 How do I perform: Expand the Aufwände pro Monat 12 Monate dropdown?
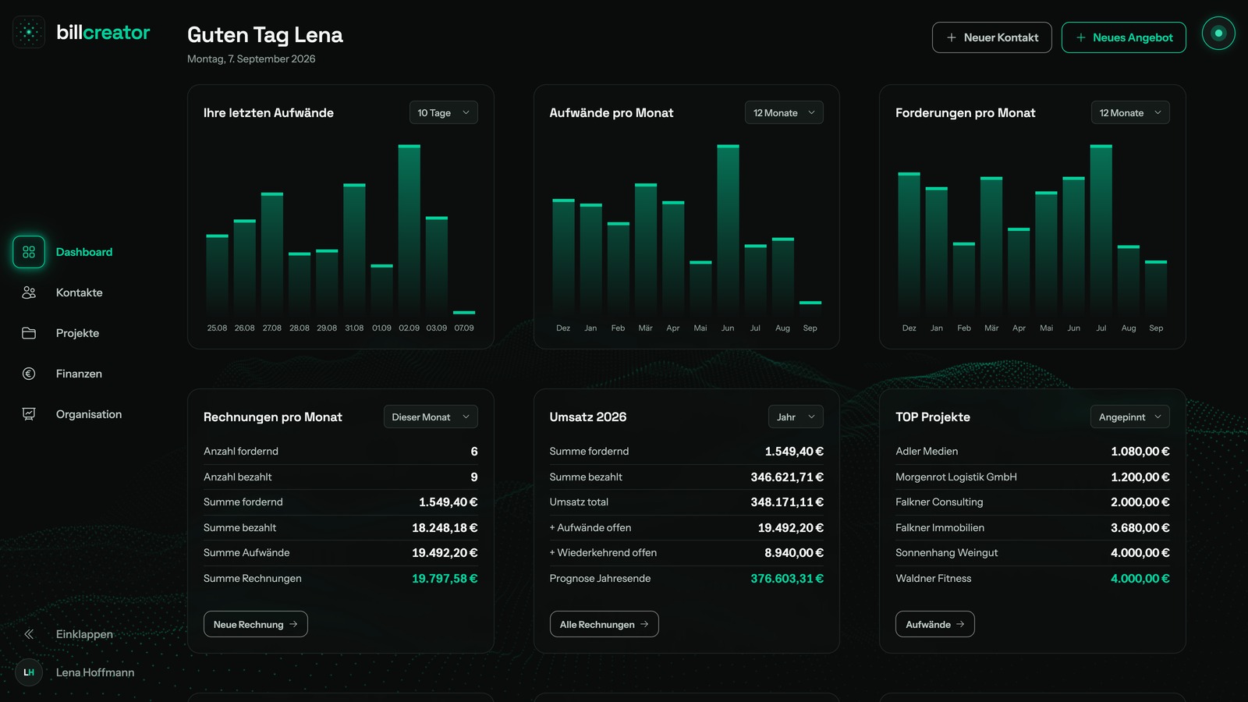click(x=784, y=112)
